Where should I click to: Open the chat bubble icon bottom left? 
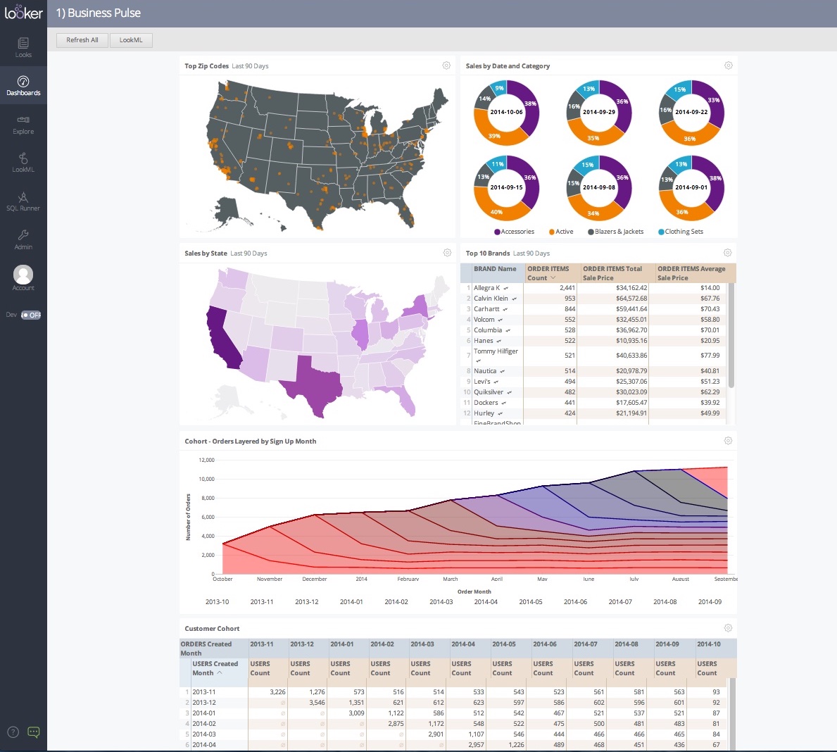tap(33, 732)
